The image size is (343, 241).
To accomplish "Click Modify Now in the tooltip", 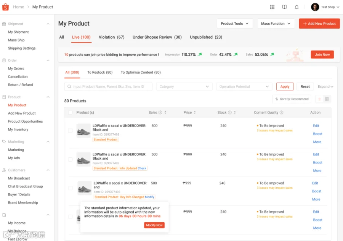I will [154, 225].
